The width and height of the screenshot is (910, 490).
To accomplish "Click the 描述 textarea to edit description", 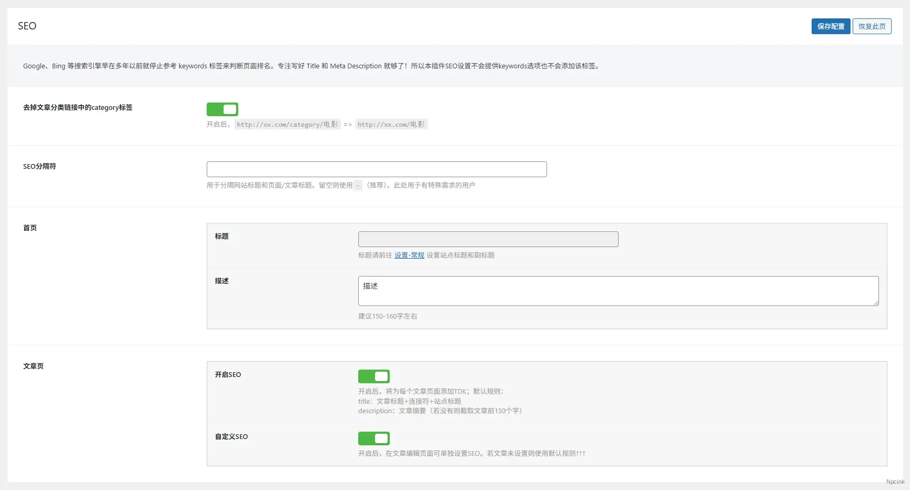I will [618, 290].
